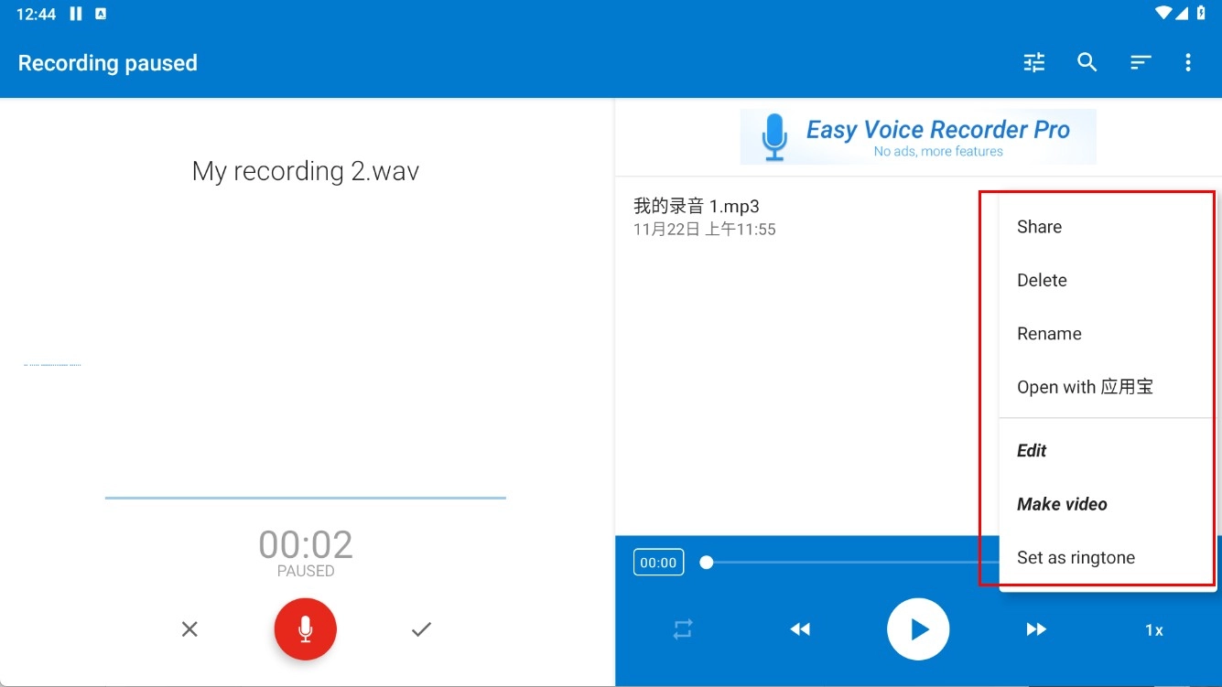The height and width of the screenshot is (687, 1222).
Task: Open the audio settings tuner icon
Action: point(1034,62)
